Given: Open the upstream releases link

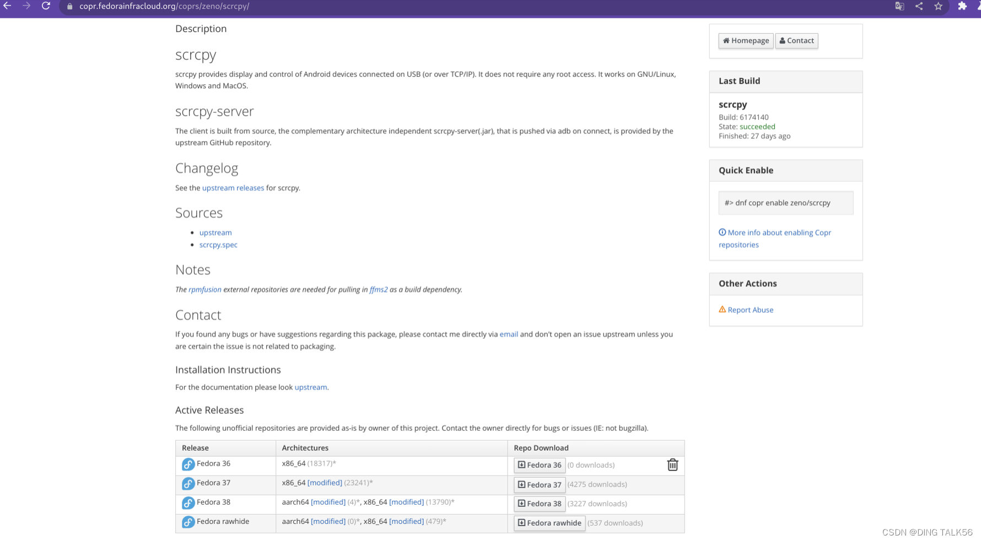Looking at the screenshot, I should 233,188.
